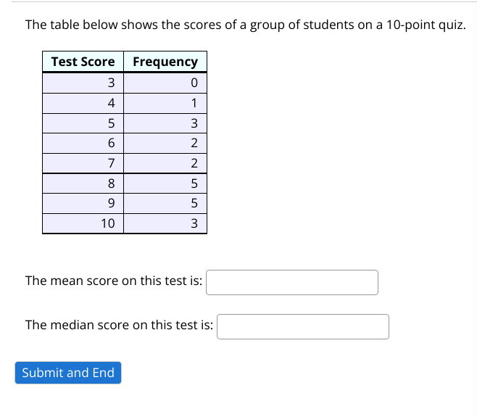Click the test score 4 cell
The width and height of the screenshot is (477, 417).
[83, 104]
